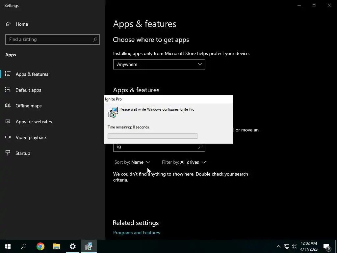Screen dimensions: 337x253
Task: Show hidden system tray icons
Action: [278, 246]
